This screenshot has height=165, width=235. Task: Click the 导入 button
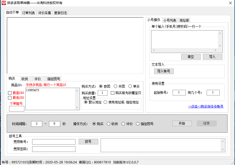(213, 57)
